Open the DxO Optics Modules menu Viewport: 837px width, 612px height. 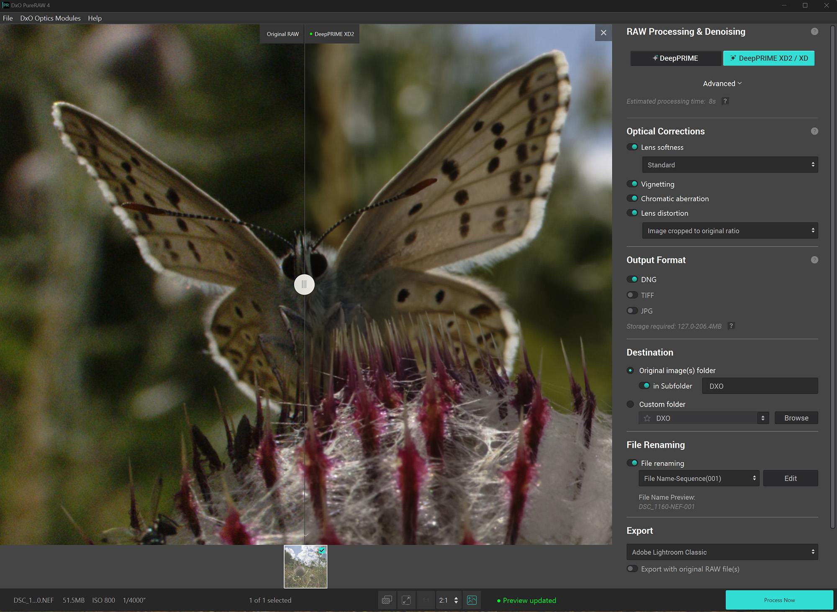[x=50, y=18]
